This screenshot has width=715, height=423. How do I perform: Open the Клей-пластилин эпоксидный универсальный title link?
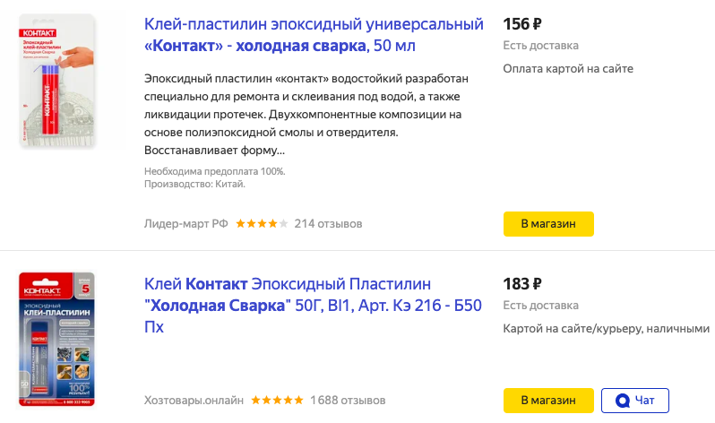[313, 34]
